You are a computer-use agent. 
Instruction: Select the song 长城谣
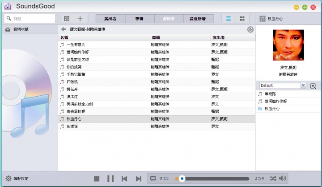(157, 126)
